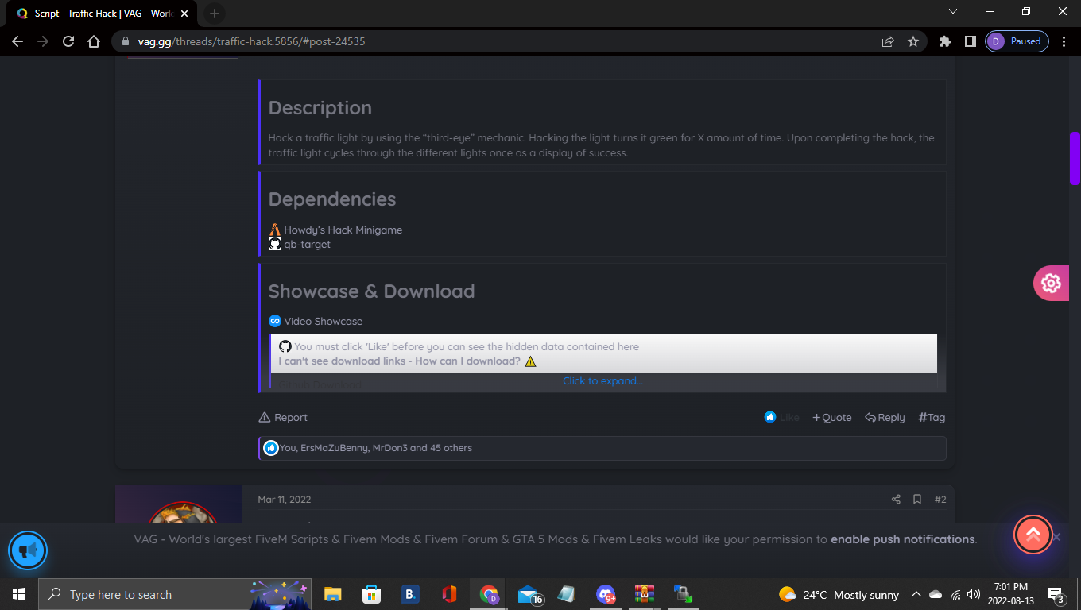Share this page from the address bar

point(888,41)
